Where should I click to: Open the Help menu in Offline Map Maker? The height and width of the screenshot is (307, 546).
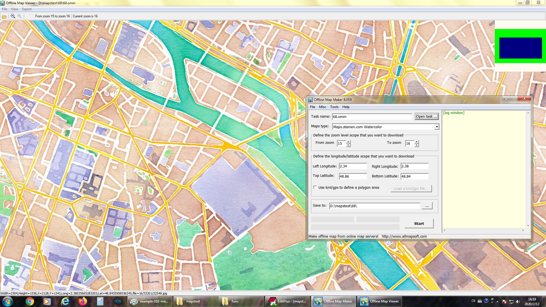point(346,107)
